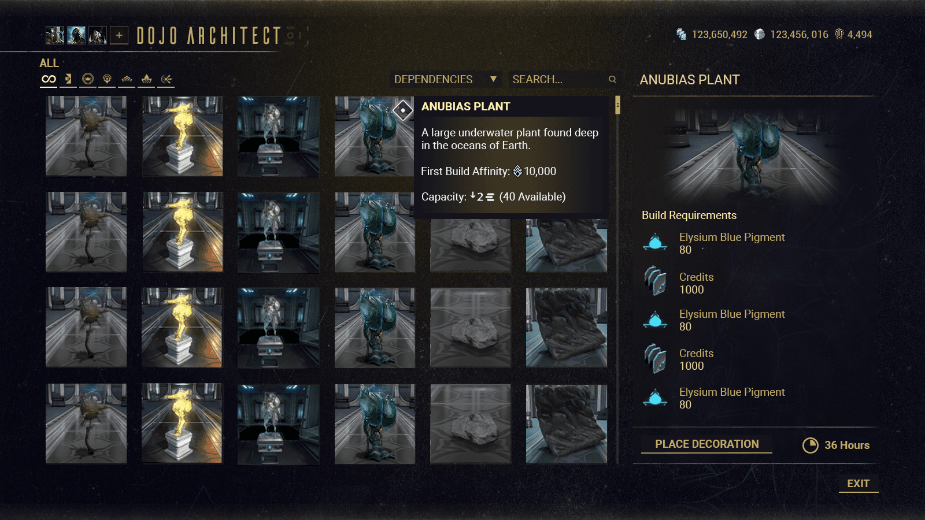
Task: Open the Dependencies dropdown
Action: pos(445,79)
